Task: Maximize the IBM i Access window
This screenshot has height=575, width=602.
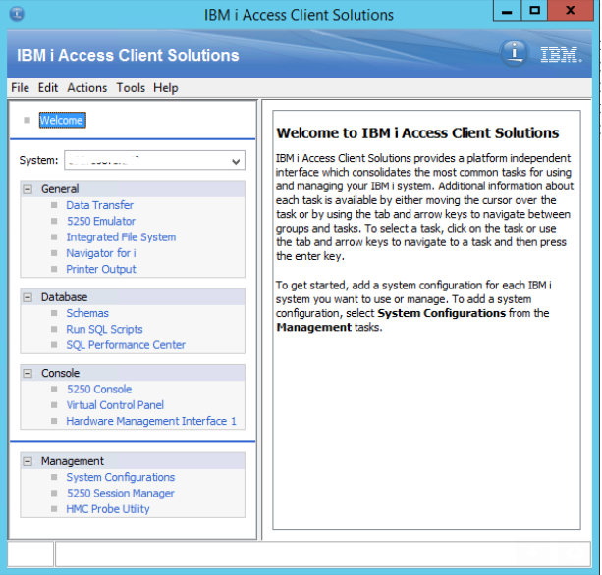Action: click(x=534, y=11)
